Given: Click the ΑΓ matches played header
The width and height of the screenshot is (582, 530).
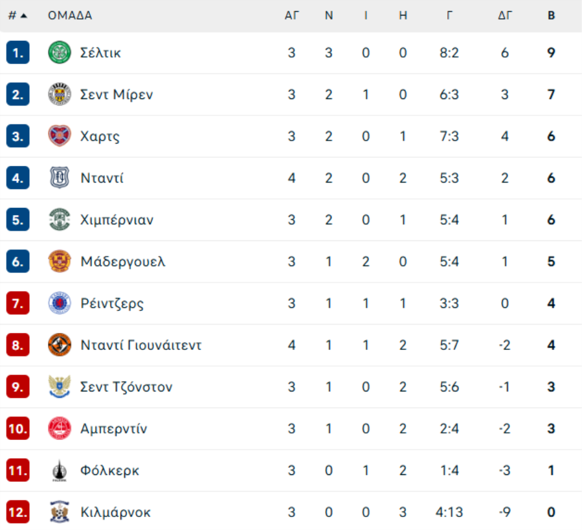Looking at the screenshot, I should click(x=291, y=16).
